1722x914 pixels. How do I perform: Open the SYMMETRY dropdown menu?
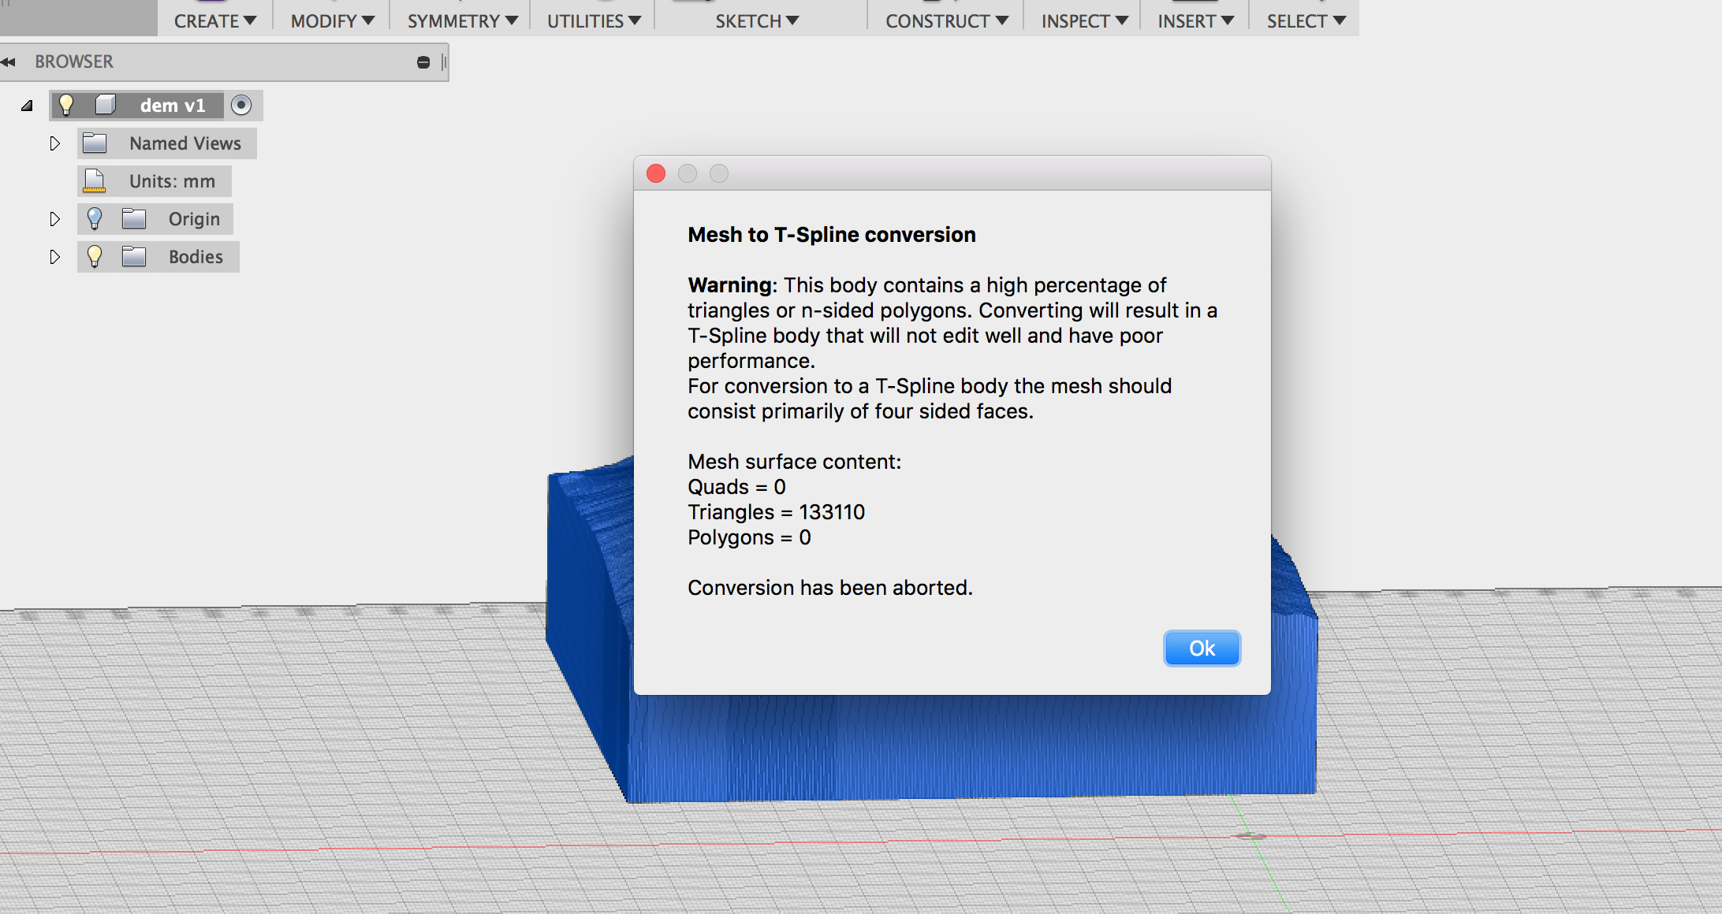[x=462, y=21]
